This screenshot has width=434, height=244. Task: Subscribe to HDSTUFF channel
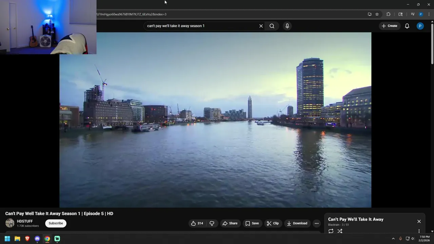pyautogui.click(x=56, y=223)
